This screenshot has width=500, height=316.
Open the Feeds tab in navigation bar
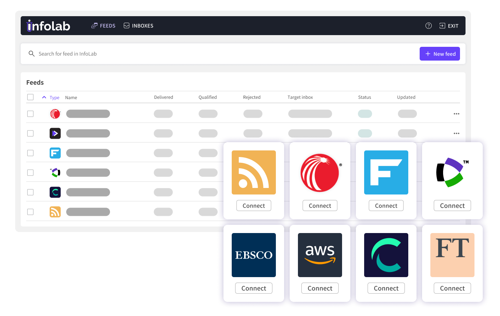103,26
